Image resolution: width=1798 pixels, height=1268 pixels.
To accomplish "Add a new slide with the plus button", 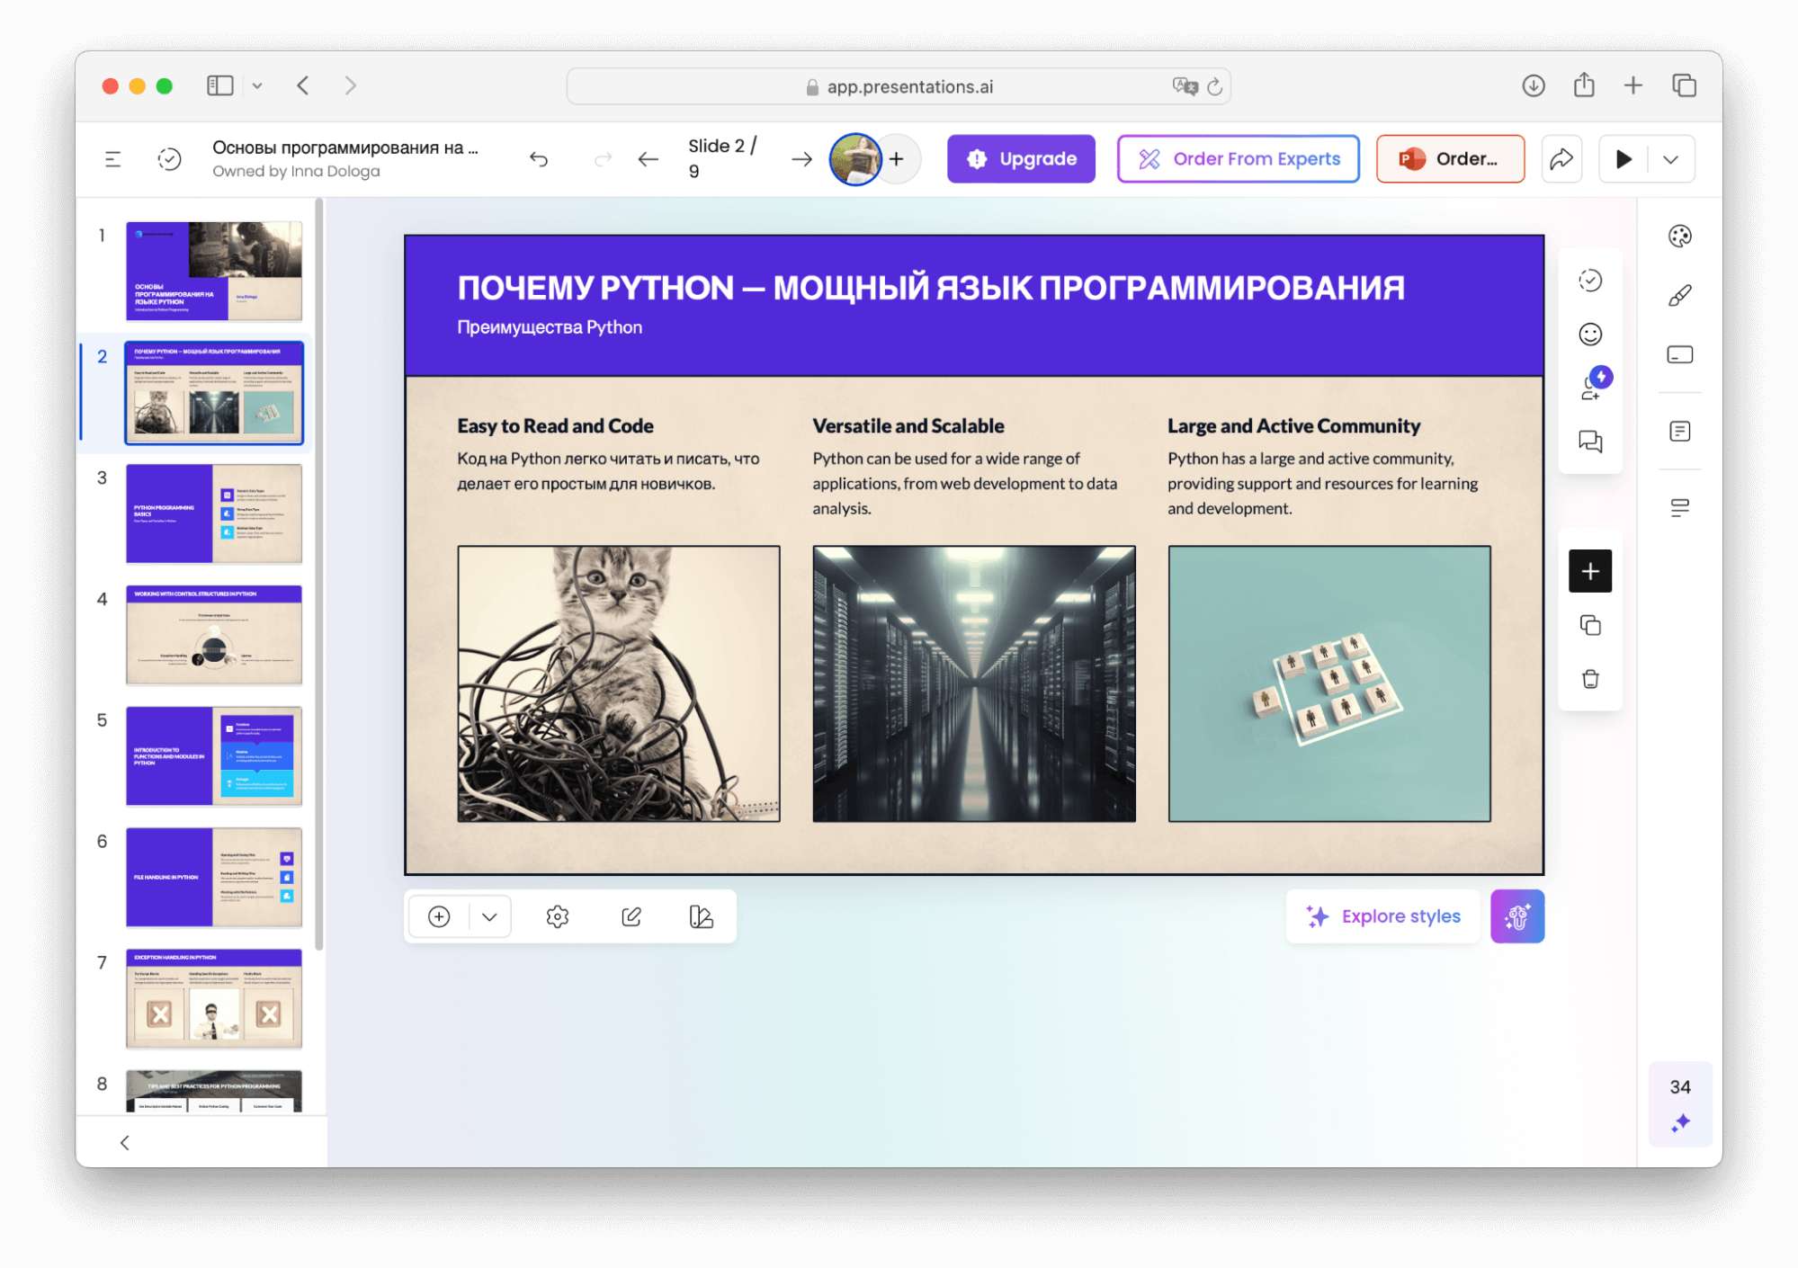I will coord(1590,570).
